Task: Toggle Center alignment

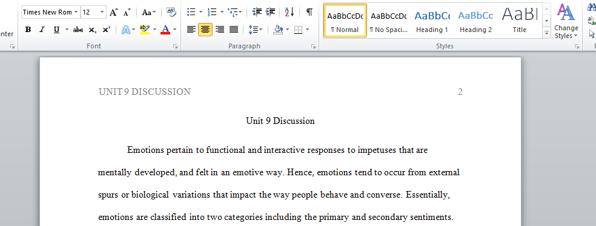Action: coord(205,30)
